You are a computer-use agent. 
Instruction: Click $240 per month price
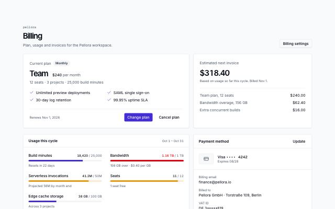point(66,75)
